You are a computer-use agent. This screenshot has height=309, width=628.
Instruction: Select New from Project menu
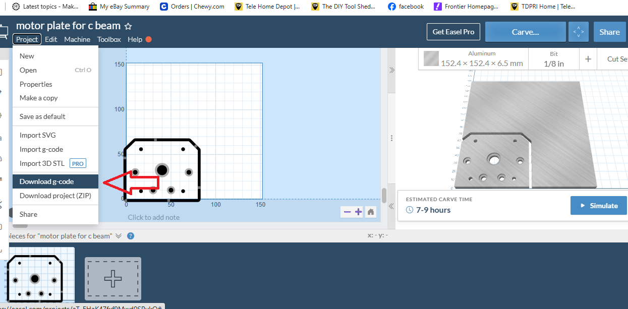(55, 56)
